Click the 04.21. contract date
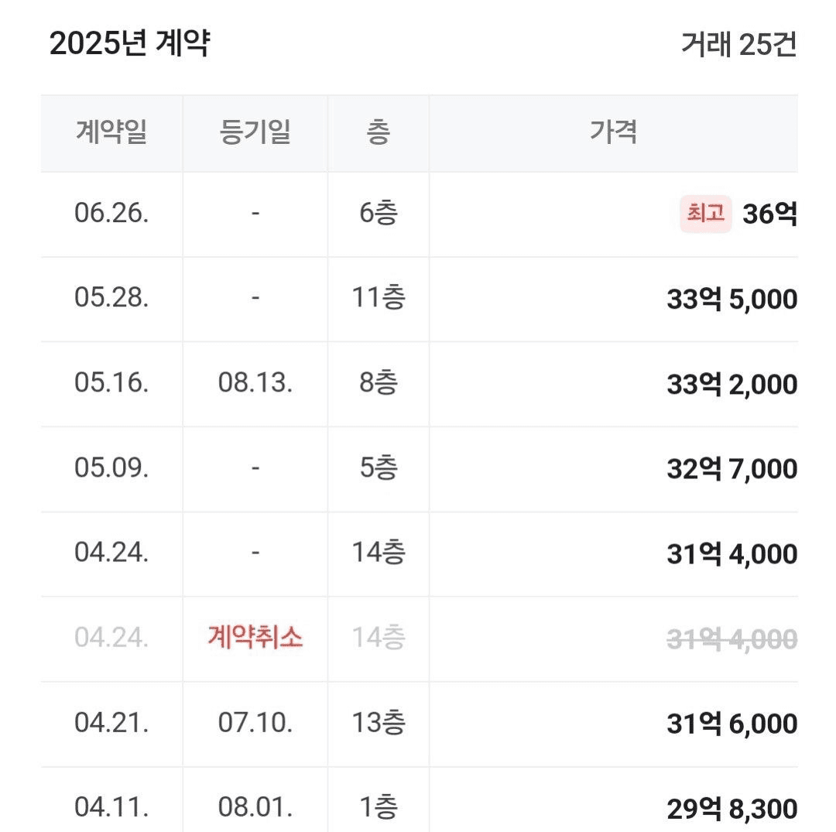The width and height of the screenshot is (836, 832). pyautogui.click(x=111, y=723)
